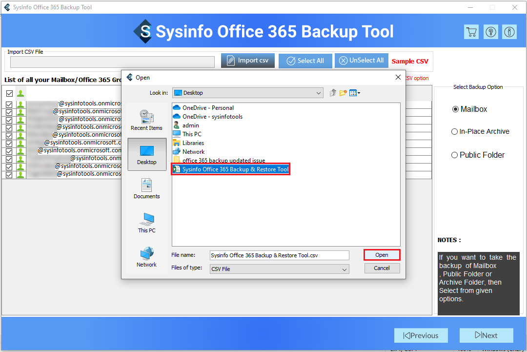Select This PC in places sidebar
This screenshot has height=352, width=527.
146,223
